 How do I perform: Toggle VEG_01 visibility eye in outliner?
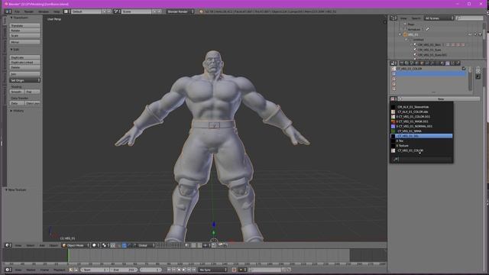pos(470,34)
